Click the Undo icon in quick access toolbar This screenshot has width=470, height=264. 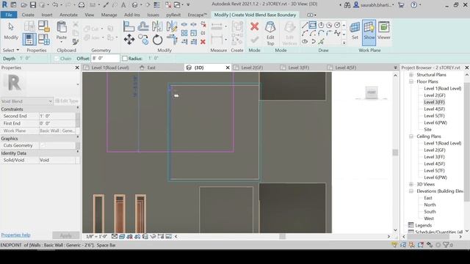(55, 5)
